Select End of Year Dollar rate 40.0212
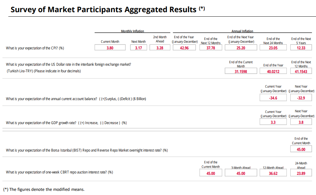This screenshot has height=195, width=316. point(273,71)
